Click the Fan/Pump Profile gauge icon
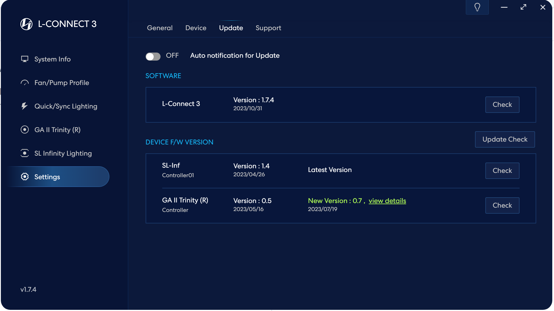Screen dimensions: 554x311 (x=25, y=83)
